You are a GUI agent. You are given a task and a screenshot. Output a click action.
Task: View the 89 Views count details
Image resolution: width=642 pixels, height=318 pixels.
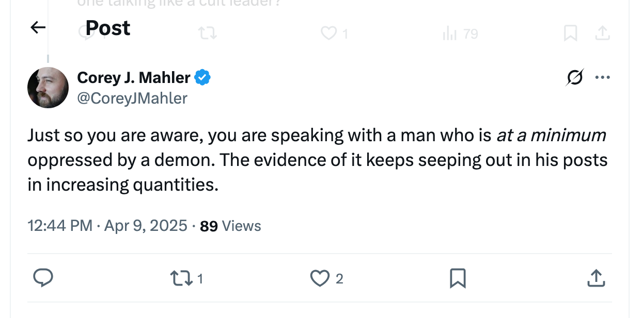click(x=230, y=226)
